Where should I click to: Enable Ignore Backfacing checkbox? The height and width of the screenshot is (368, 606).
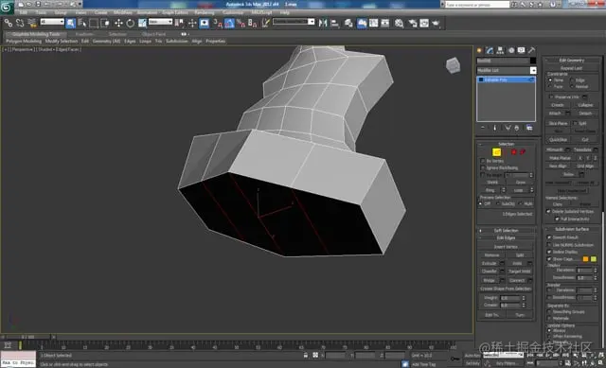point(483,167)
